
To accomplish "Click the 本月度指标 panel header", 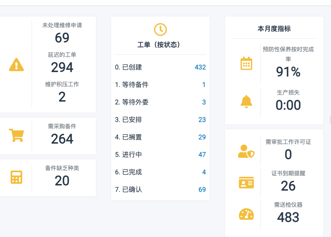I will point(274,29).
